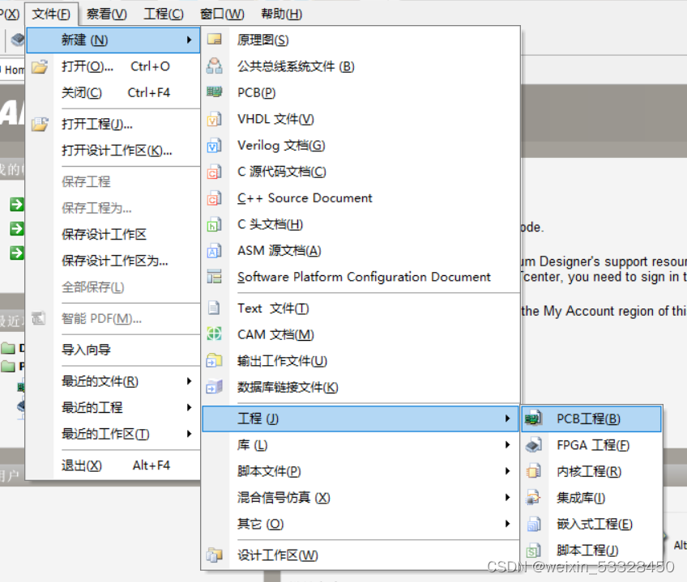Select PCB工程(B) from the submenu
The height and width of the screenshot is (582, 687).
(x=588, y=418)
